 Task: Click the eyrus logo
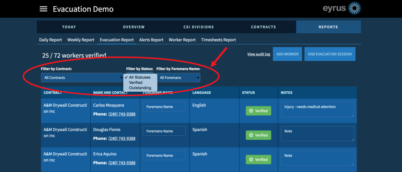(x=342, y=9)
